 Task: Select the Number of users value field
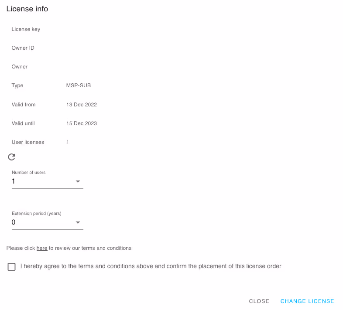coord(48,181)
